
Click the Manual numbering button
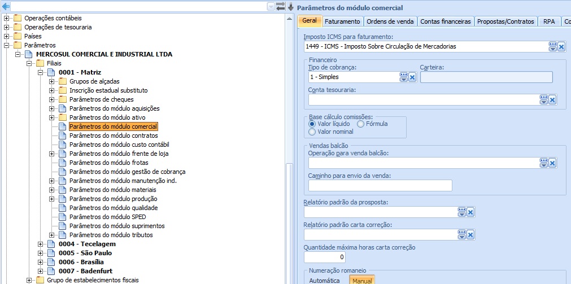click(x=361, y=280)
